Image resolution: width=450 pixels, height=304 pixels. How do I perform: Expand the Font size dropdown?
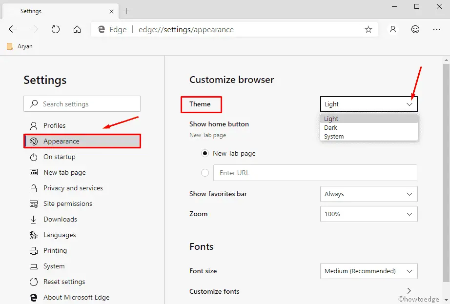[368, 271]
